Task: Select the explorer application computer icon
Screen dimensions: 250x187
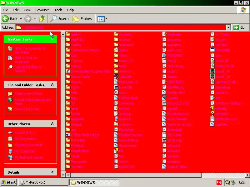Action: click(116, 119)
